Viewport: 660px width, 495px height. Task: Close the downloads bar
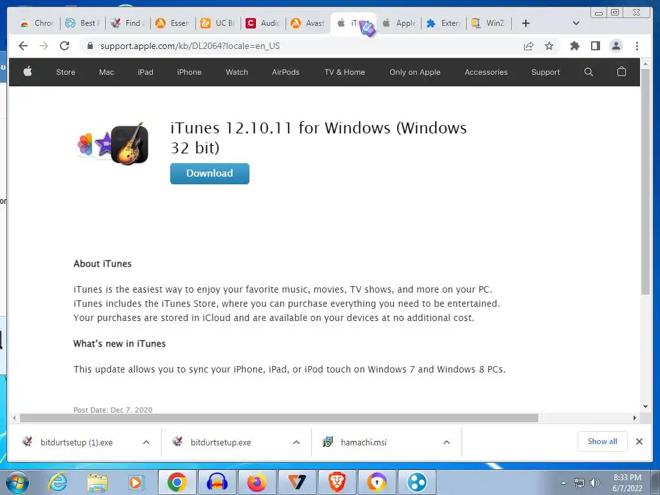(x=639, y=442)
